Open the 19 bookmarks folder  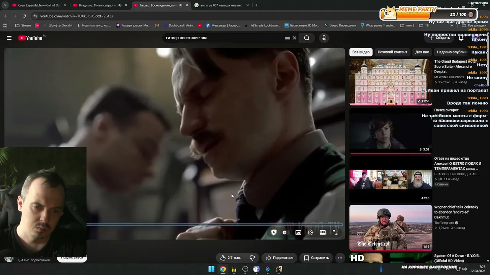(x=424, y=26)
